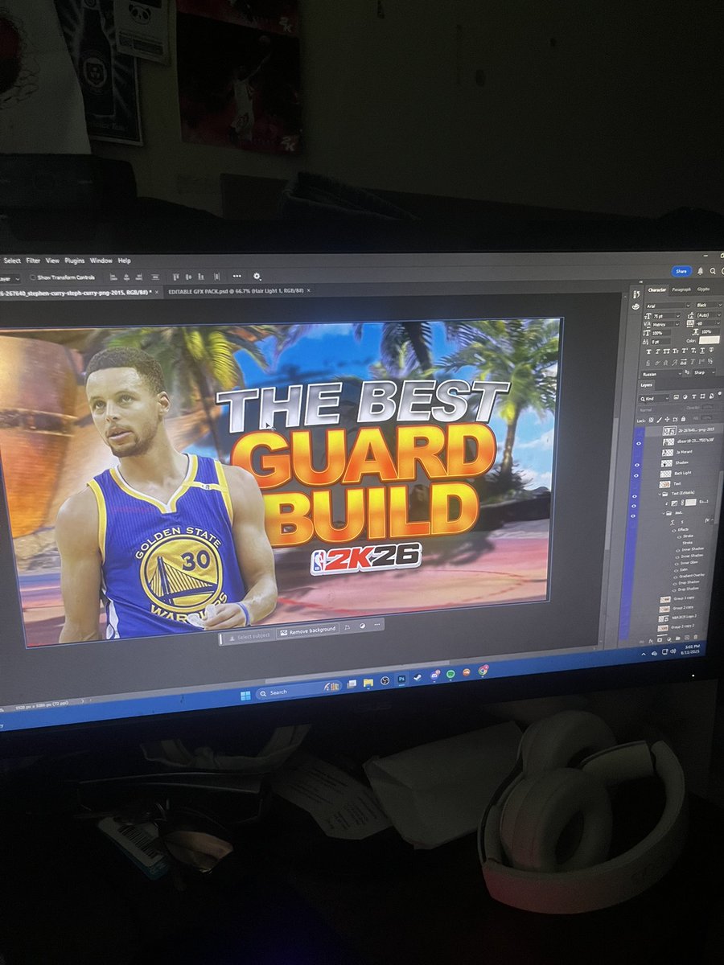Screen dimensions: 724x965
Task: Toggle visibility of the Back Light layer
Action: click(636, 476)
